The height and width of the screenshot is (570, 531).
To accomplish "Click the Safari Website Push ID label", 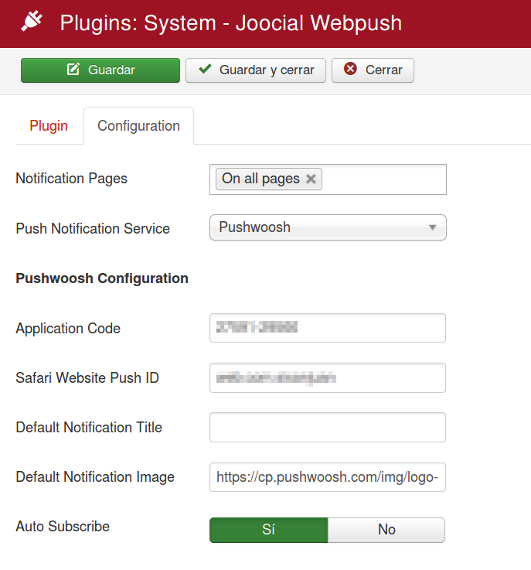I will [87, 378].
